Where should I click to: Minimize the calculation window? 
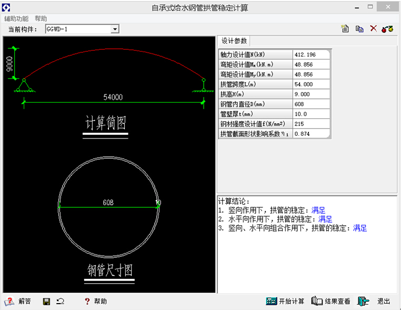(x=357, y=7)
